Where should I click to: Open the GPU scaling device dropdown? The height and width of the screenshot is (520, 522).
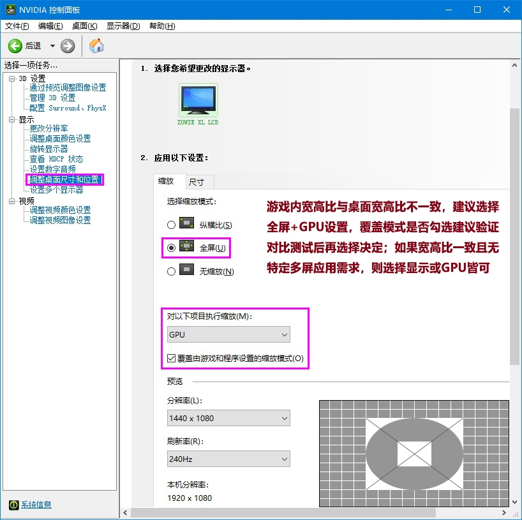228,334
